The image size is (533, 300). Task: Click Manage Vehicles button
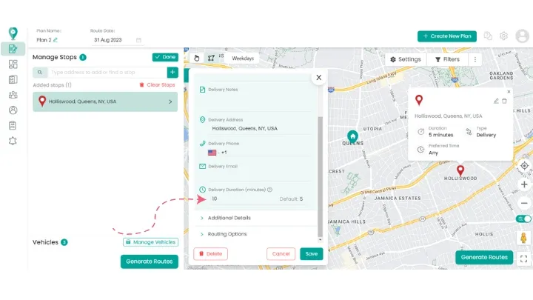tap(150, 242)
